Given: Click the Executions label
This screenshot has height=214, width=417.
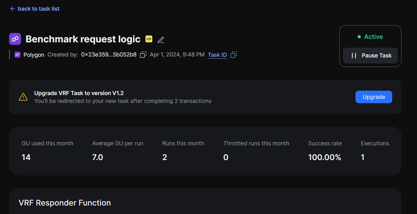Looking at the screenshot, I should pos(375,143).
